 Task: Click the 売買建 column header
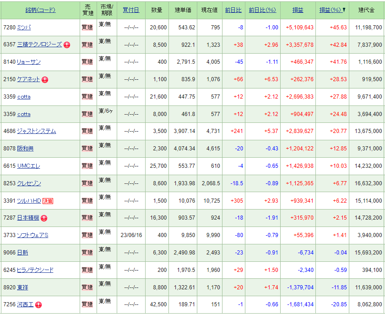pos(88,10)
